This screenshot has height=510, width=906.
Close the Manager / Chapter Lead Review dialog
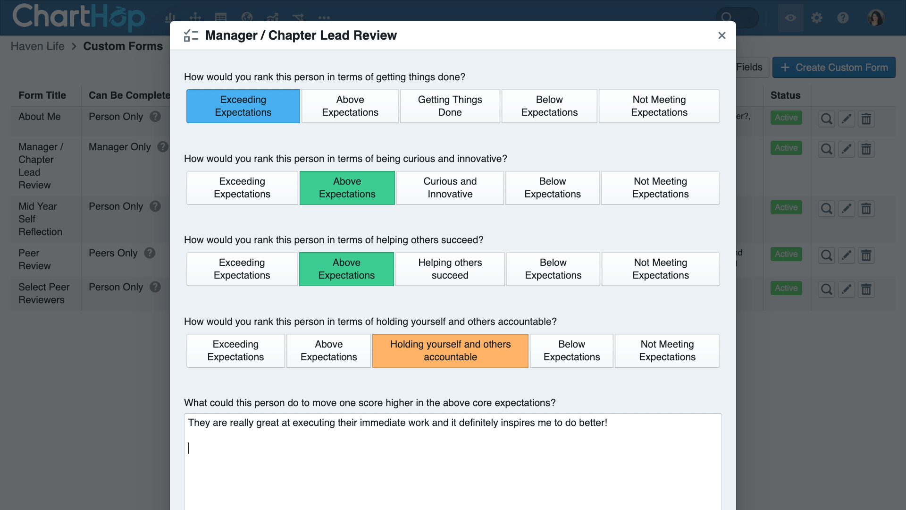tap(721, 35)
